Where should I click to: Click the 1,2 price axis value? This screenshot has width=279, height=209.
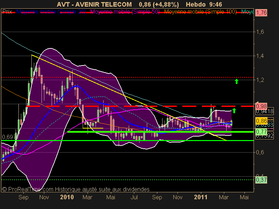260,80
